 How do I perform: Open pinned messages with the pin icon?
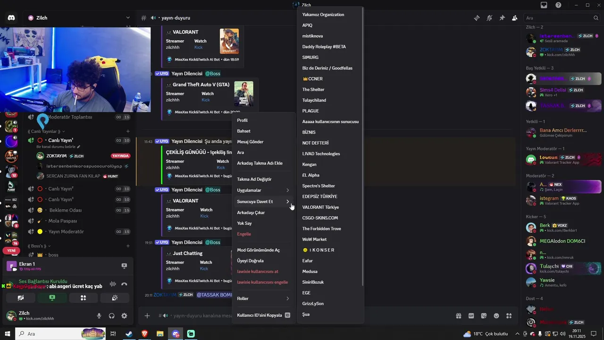click(502, 18)
